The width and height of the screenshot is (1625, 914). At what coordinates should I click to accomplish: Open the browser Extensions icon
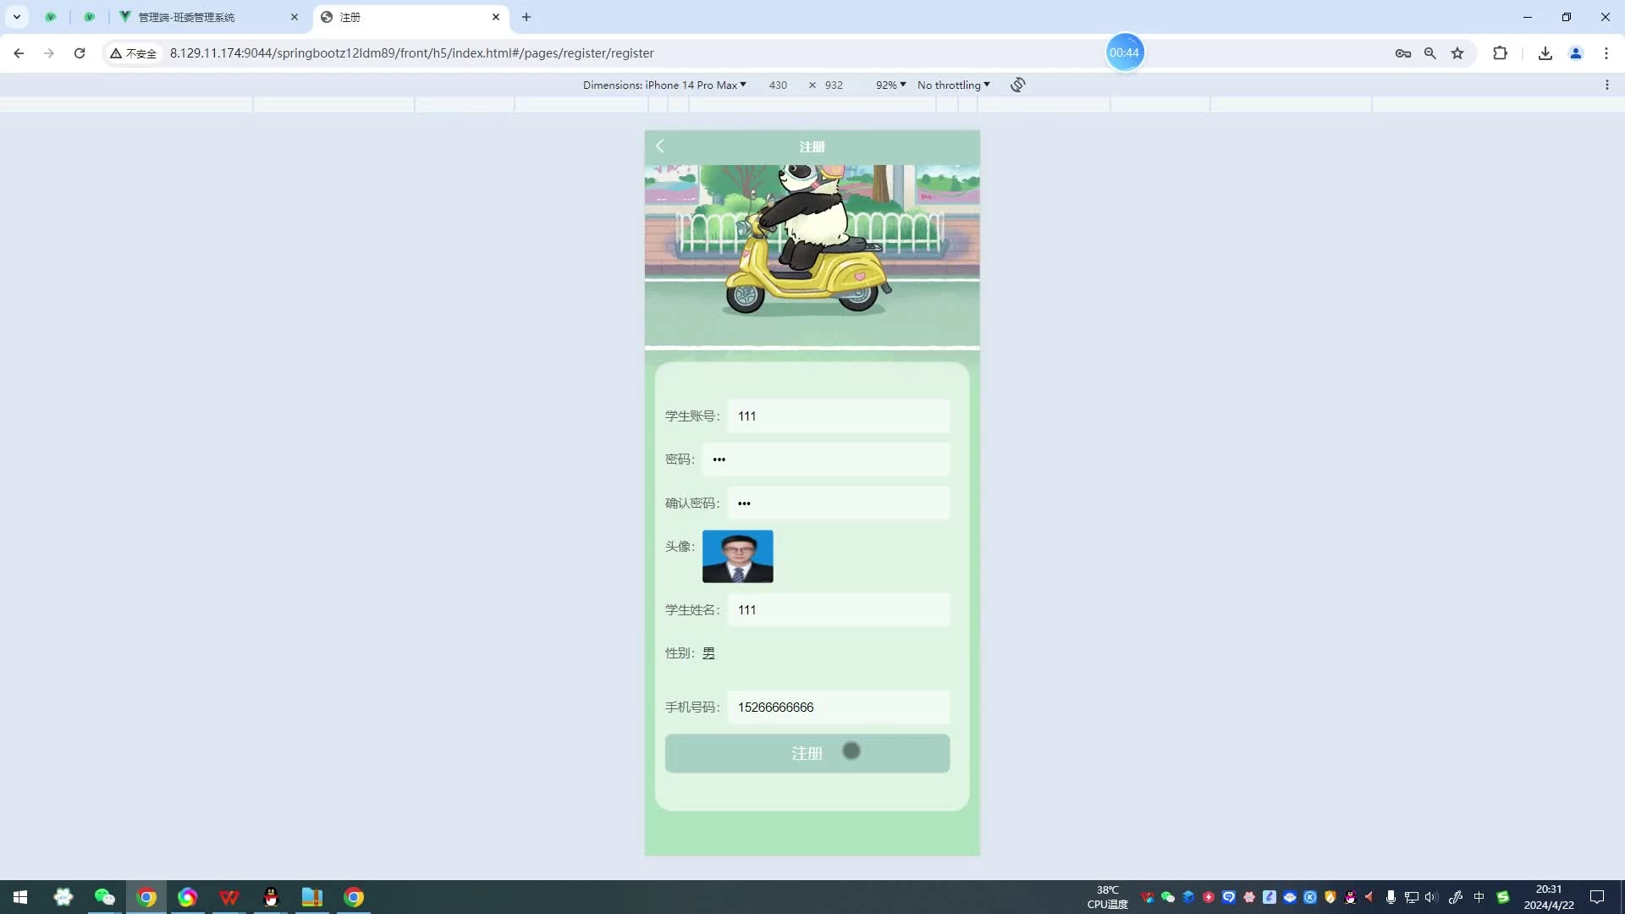click(1500, 52)
